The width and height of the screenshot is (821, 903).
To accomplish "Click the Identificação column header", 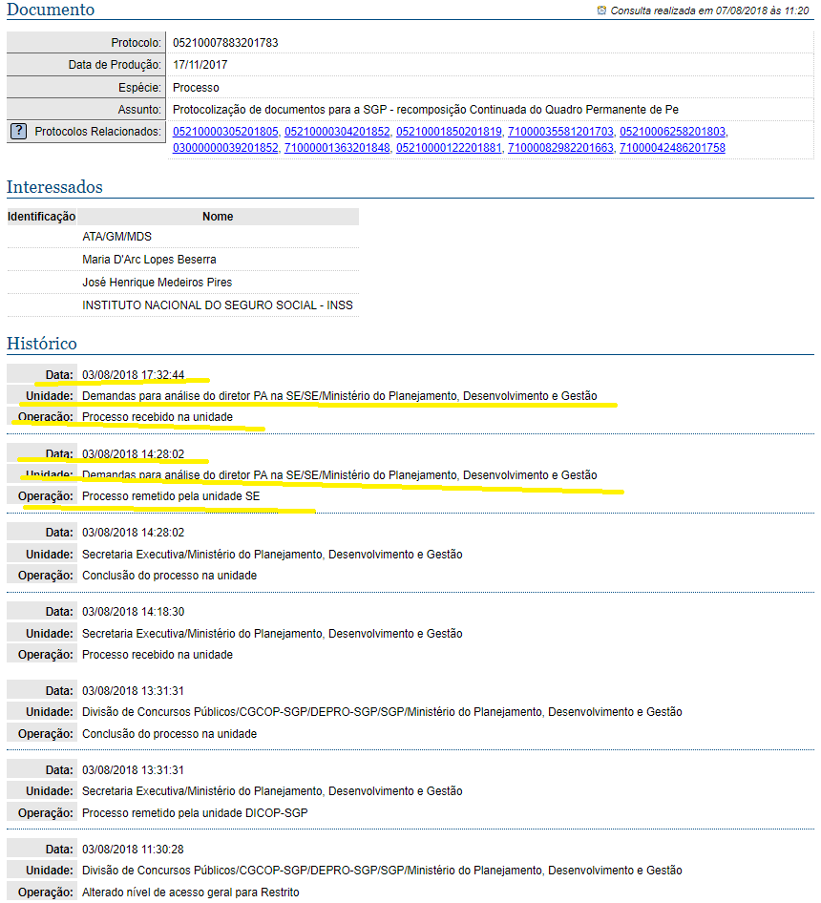I will [x=41, y=217].
